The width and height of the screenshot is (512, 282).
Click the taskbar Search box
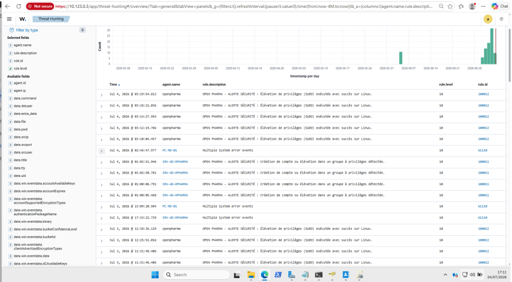click(196, 275)
